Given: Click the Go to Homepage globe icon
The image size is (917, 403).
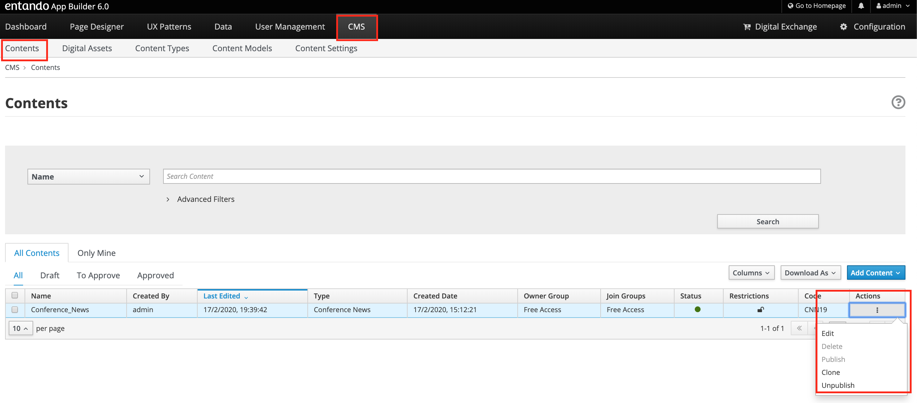Looking at the screenshot, I should pyautogui.click(x=790, y=6).
